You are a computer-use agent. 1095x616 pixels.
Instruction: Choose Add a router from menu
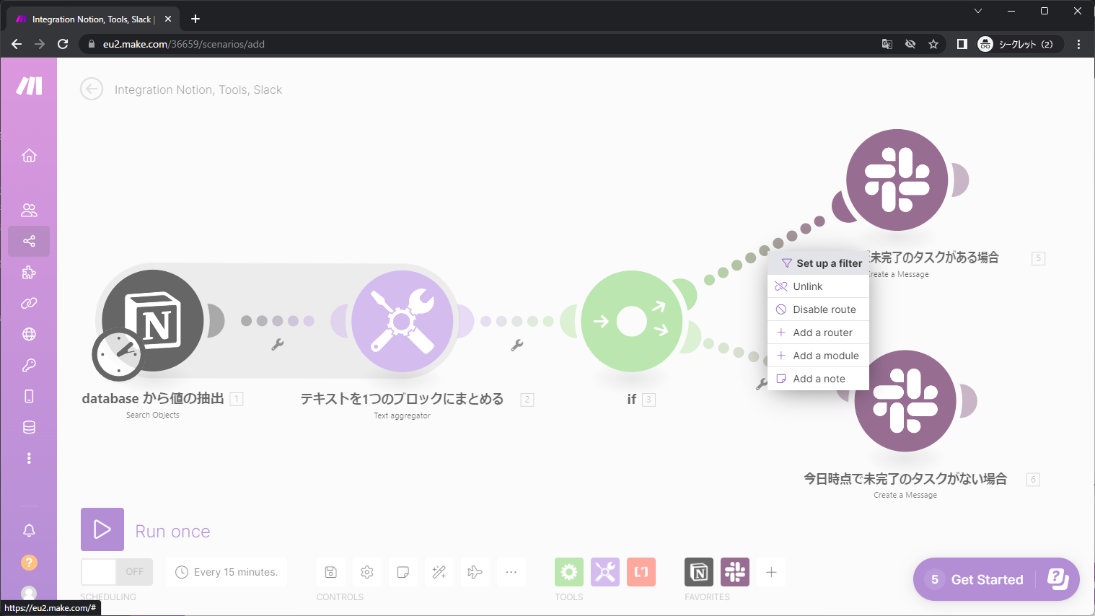tap(818, 333)
